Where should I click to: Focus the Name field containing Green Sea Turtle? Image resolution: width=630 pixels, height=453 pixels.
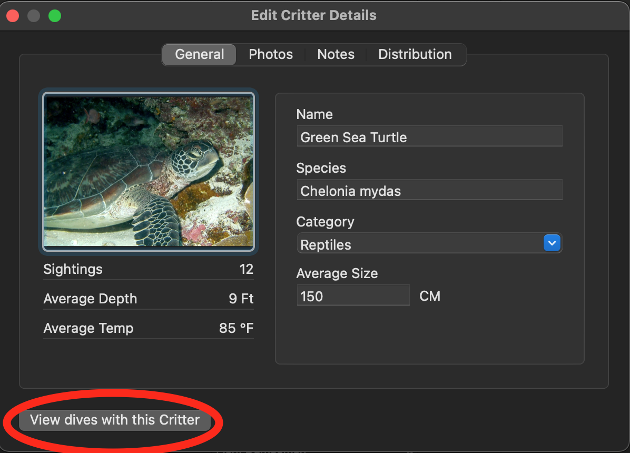429,137
